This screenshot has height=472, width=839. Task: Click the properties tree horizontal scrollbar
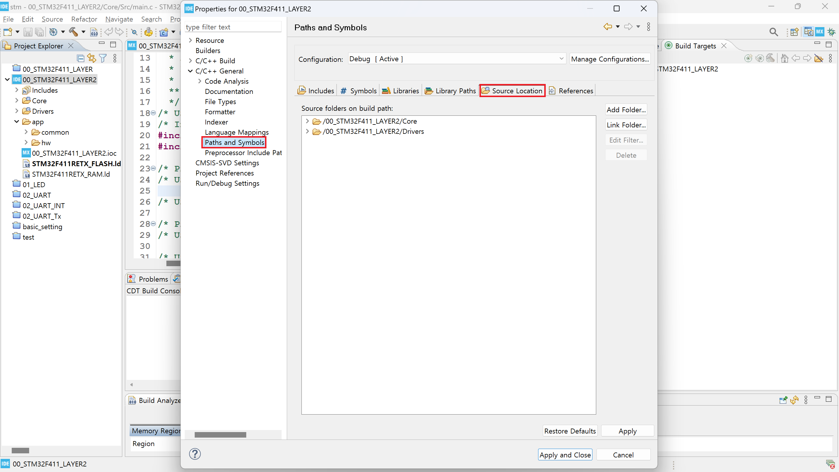coord(220,435)
